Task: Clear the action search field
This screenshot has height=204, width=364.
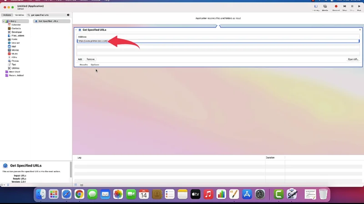Action: pos(68,15)
